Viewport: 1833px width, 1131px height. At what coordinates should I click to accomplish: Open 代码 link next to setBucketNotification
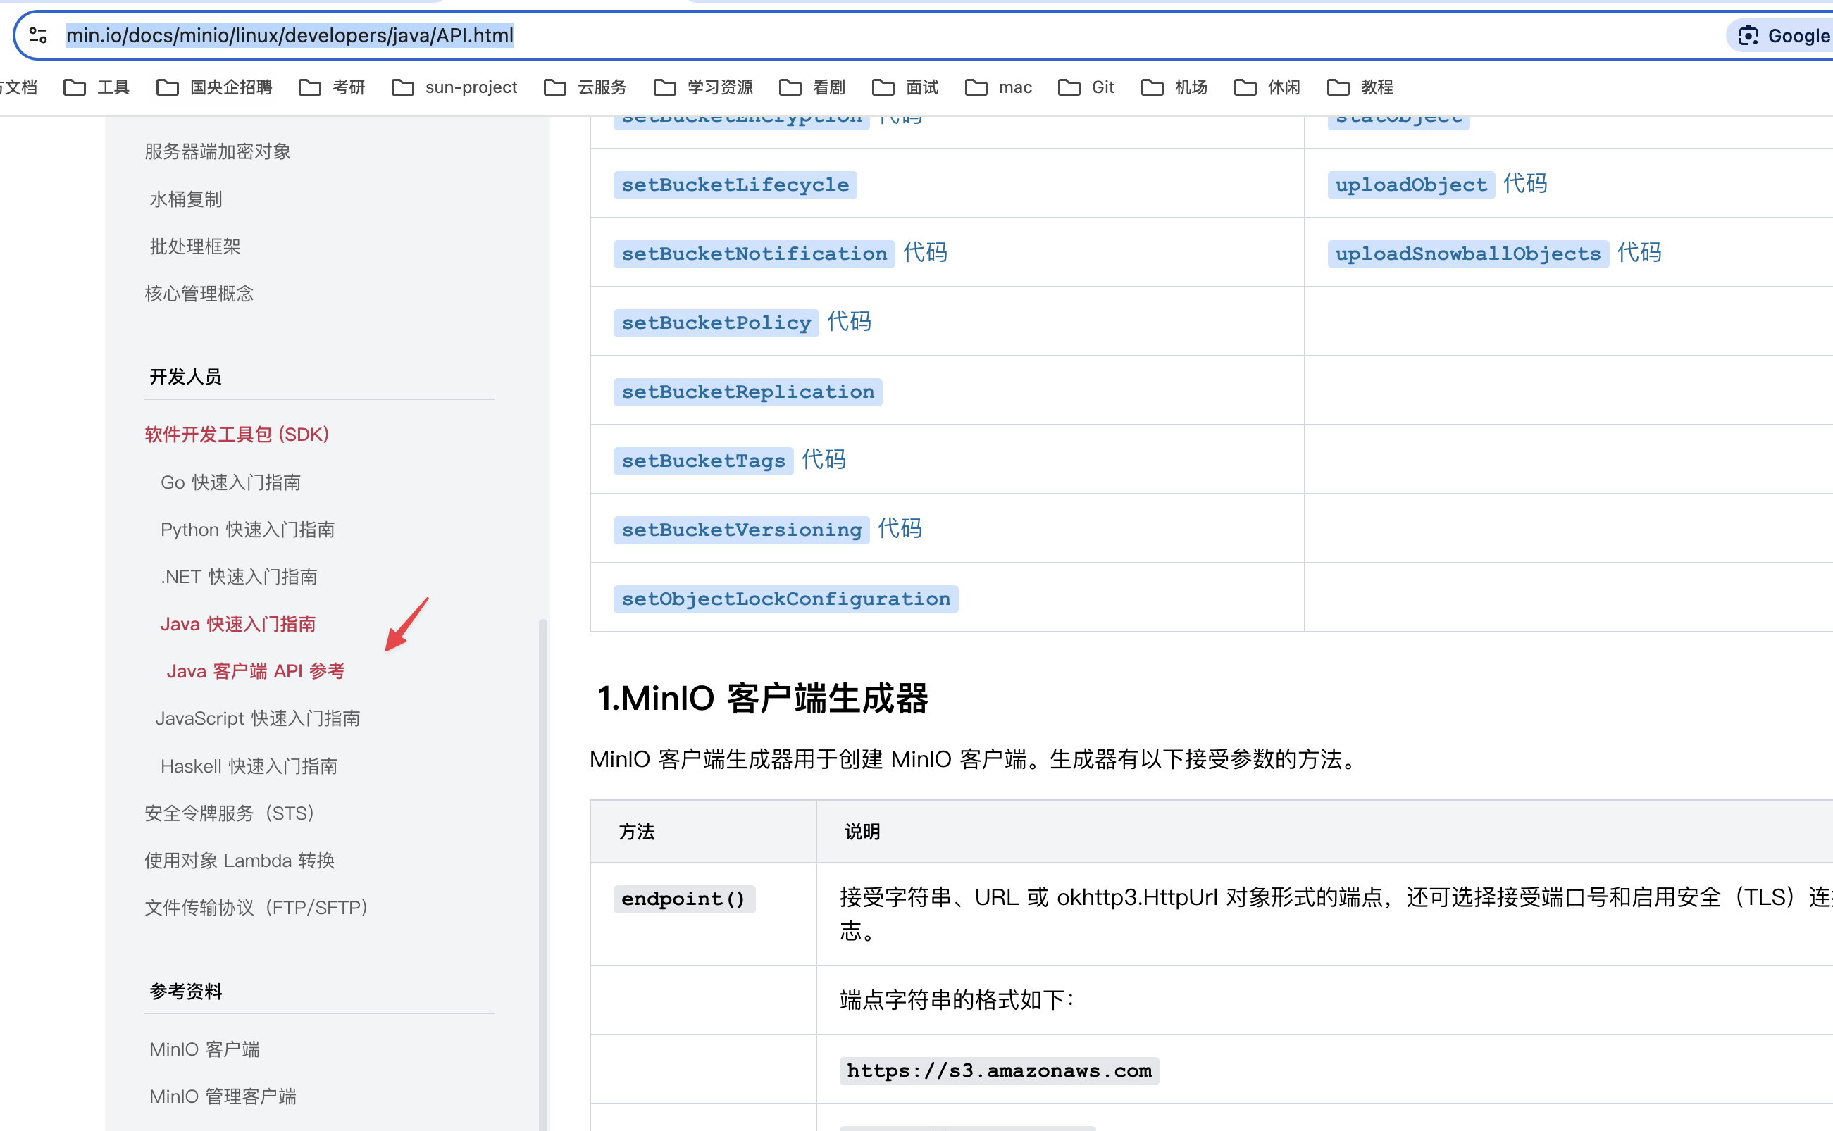926,253
